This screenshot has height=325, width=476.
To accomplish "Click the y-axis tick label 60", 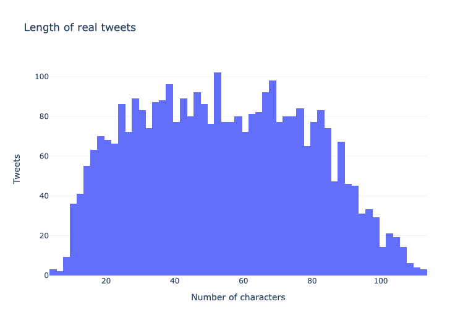I will [x=44, y=156].
